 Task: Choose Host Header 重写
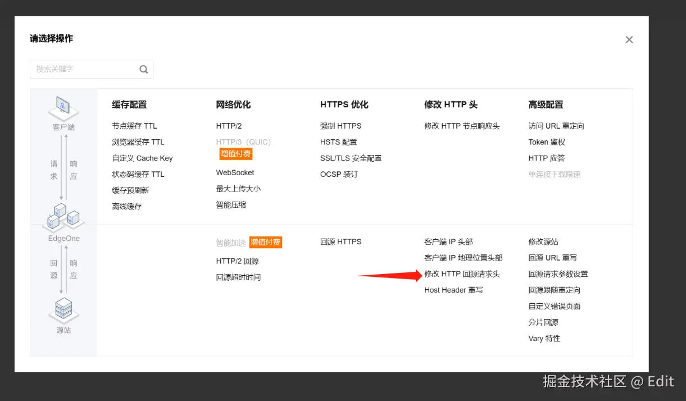453,290
